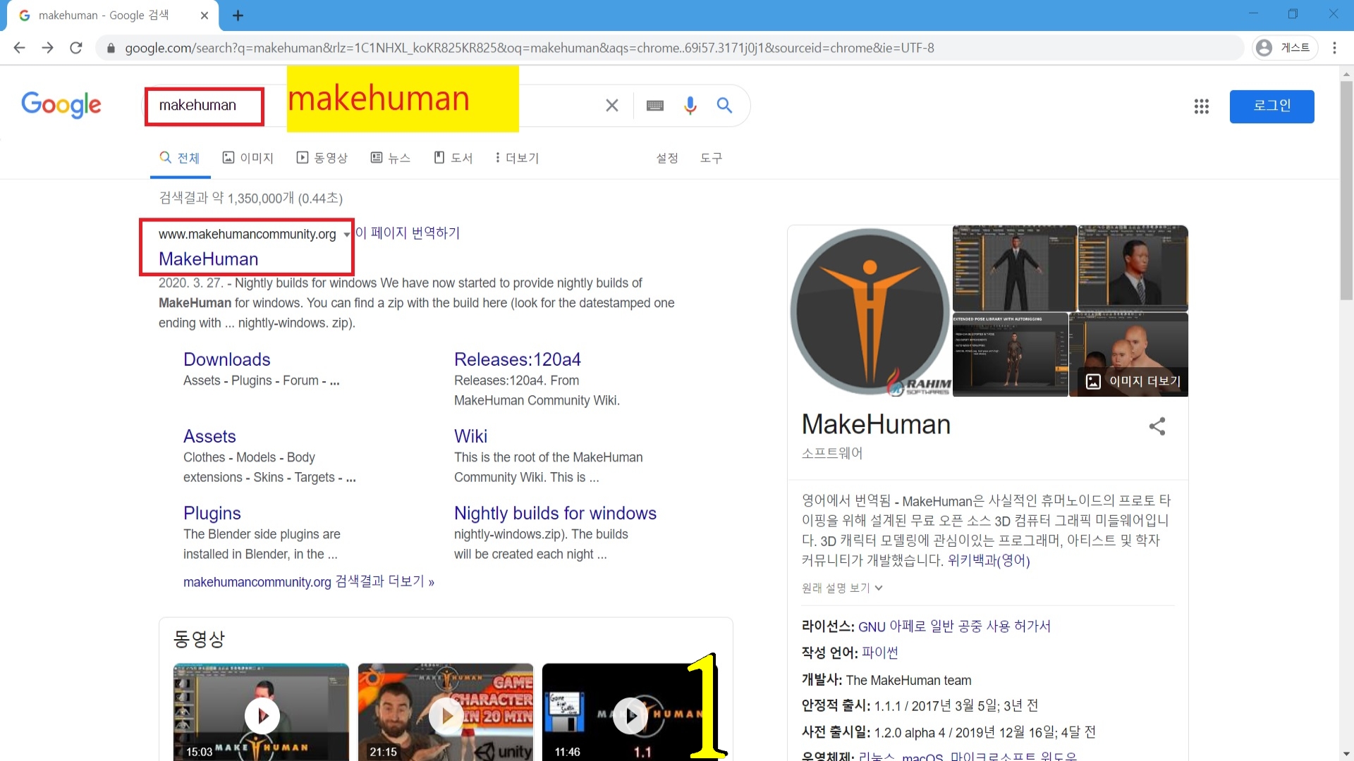Open the 파이썬 language link
The width and height of the screenshot is (1354, 761).
click(879, 653)
